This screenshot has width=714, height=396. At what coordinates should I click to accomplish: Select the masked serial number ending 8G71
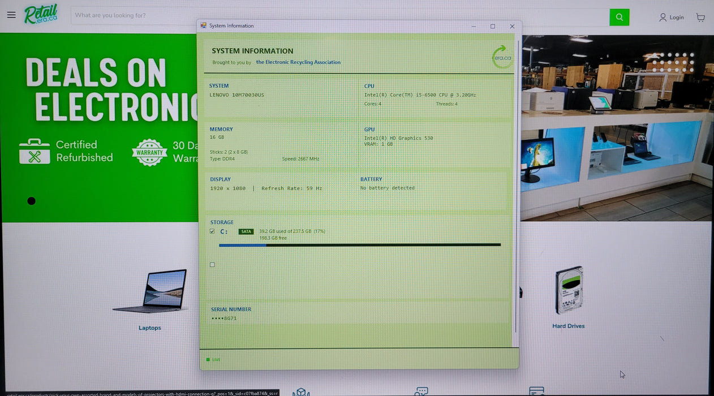pos(223,318)
